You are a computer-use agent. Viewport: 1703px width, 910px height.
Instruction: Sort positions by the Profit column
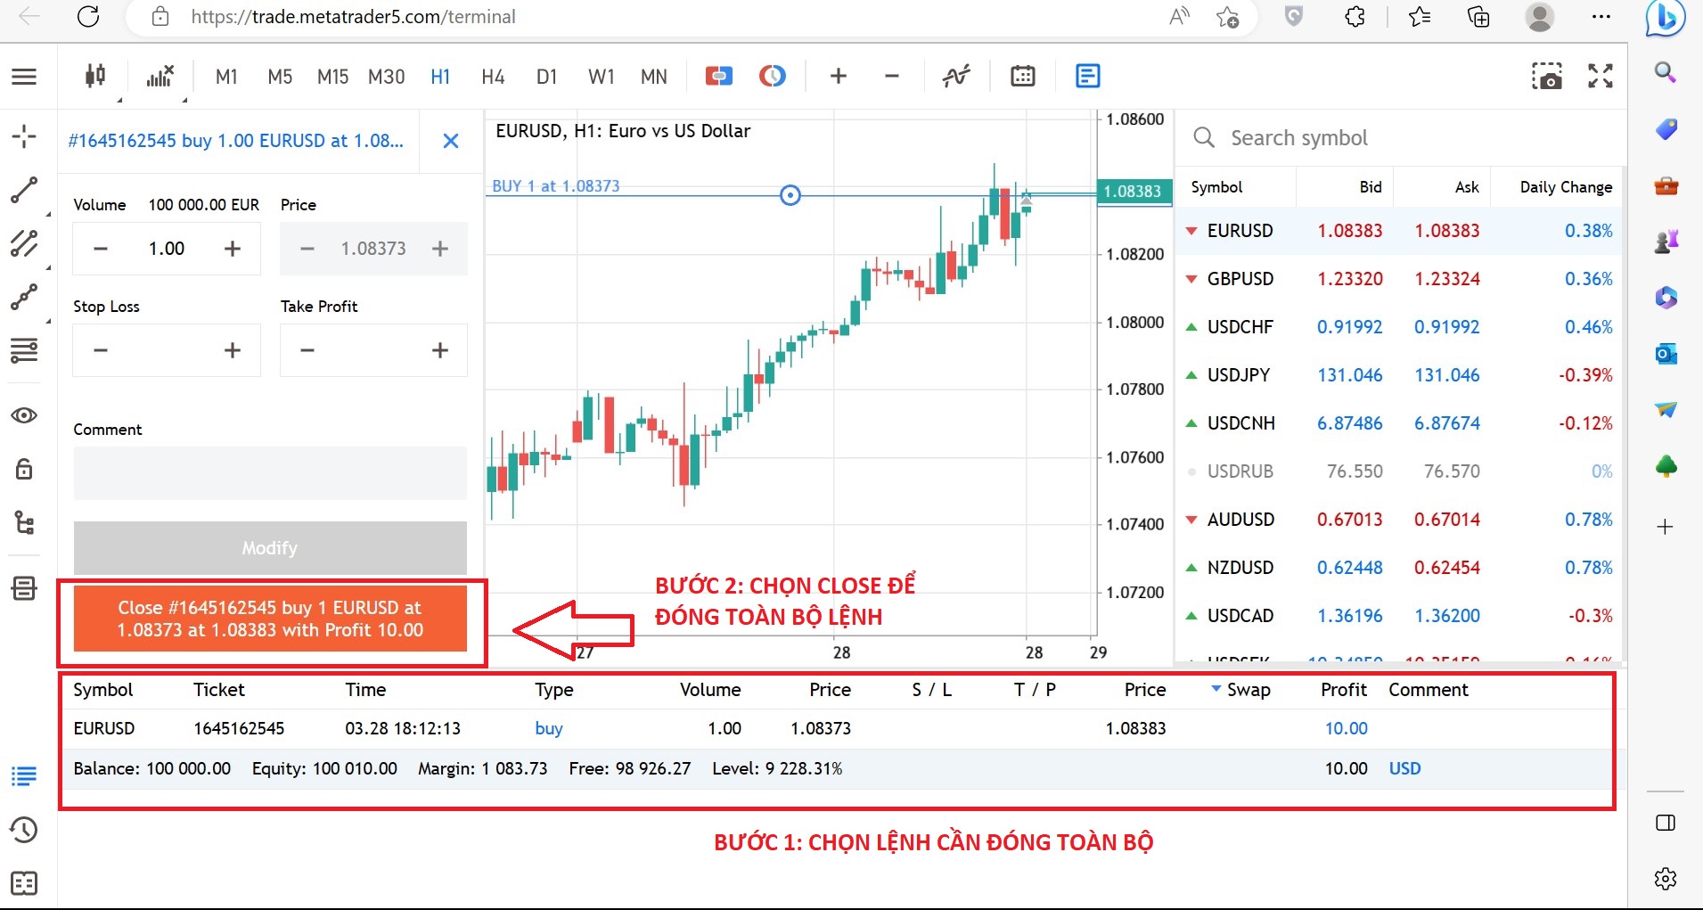[x=1343, y=690]
